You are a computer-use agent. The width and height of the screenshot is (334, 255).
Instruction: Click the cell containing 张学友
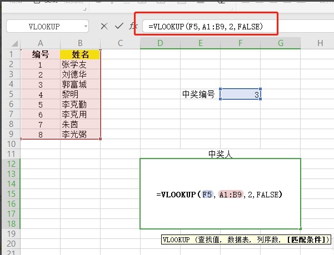[80, 64]
